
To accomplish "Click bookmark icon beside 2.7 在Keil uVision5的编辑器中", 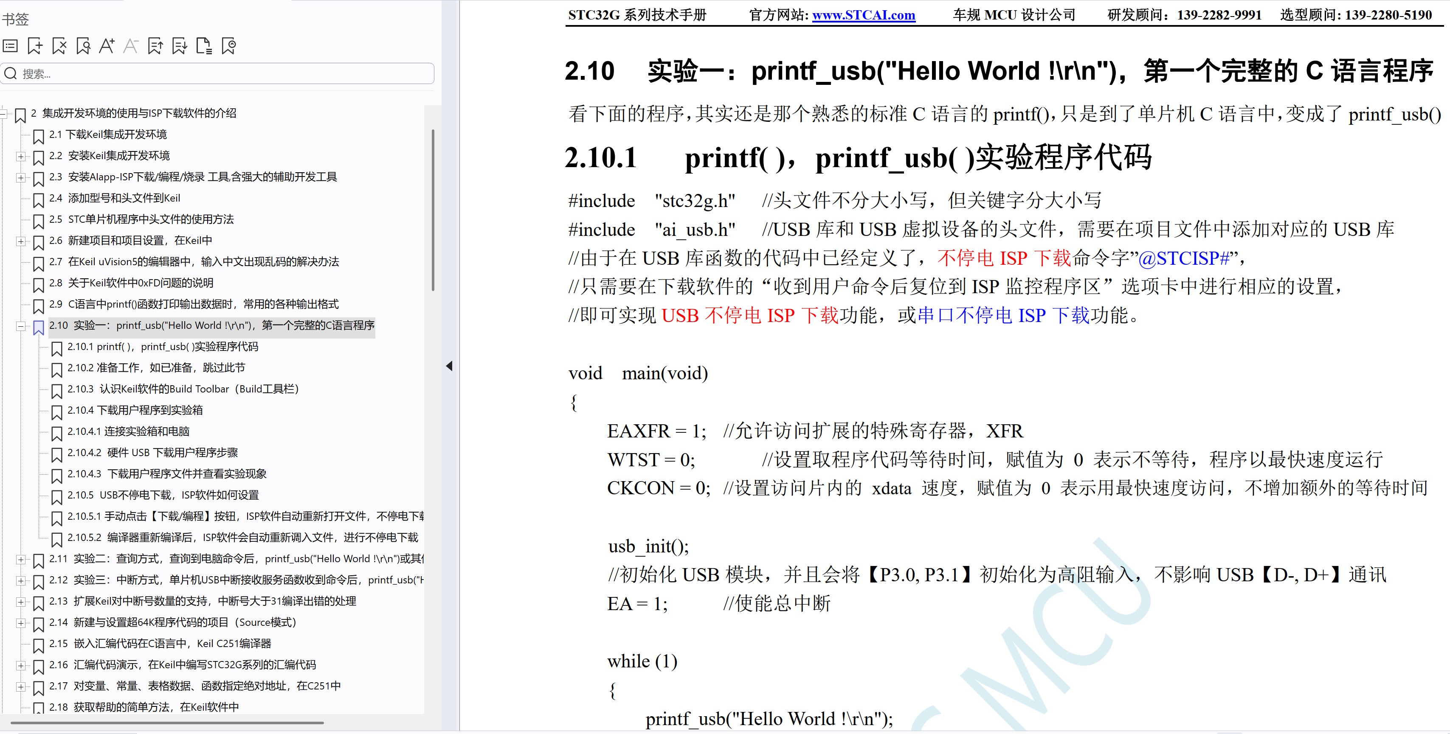I will pyautogui.click(x=38, y=264).
